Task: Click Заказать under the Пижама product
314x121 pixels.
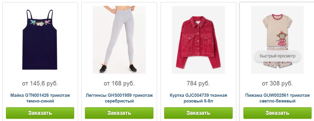Action: coord(277,113)
